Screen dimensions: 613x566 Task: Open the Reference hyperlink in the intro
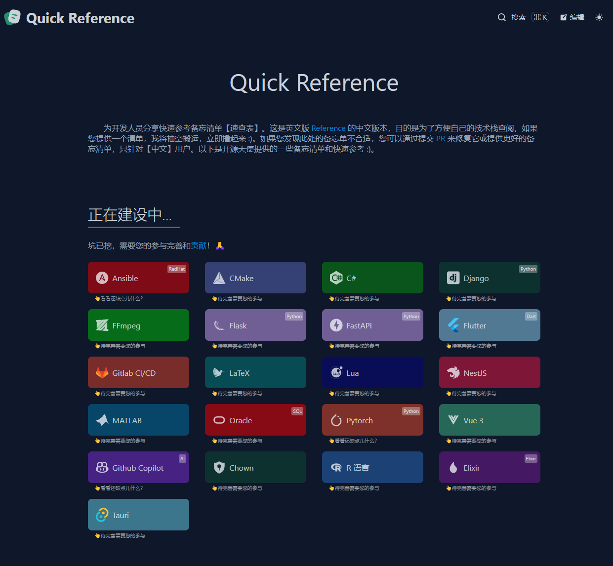328,128
